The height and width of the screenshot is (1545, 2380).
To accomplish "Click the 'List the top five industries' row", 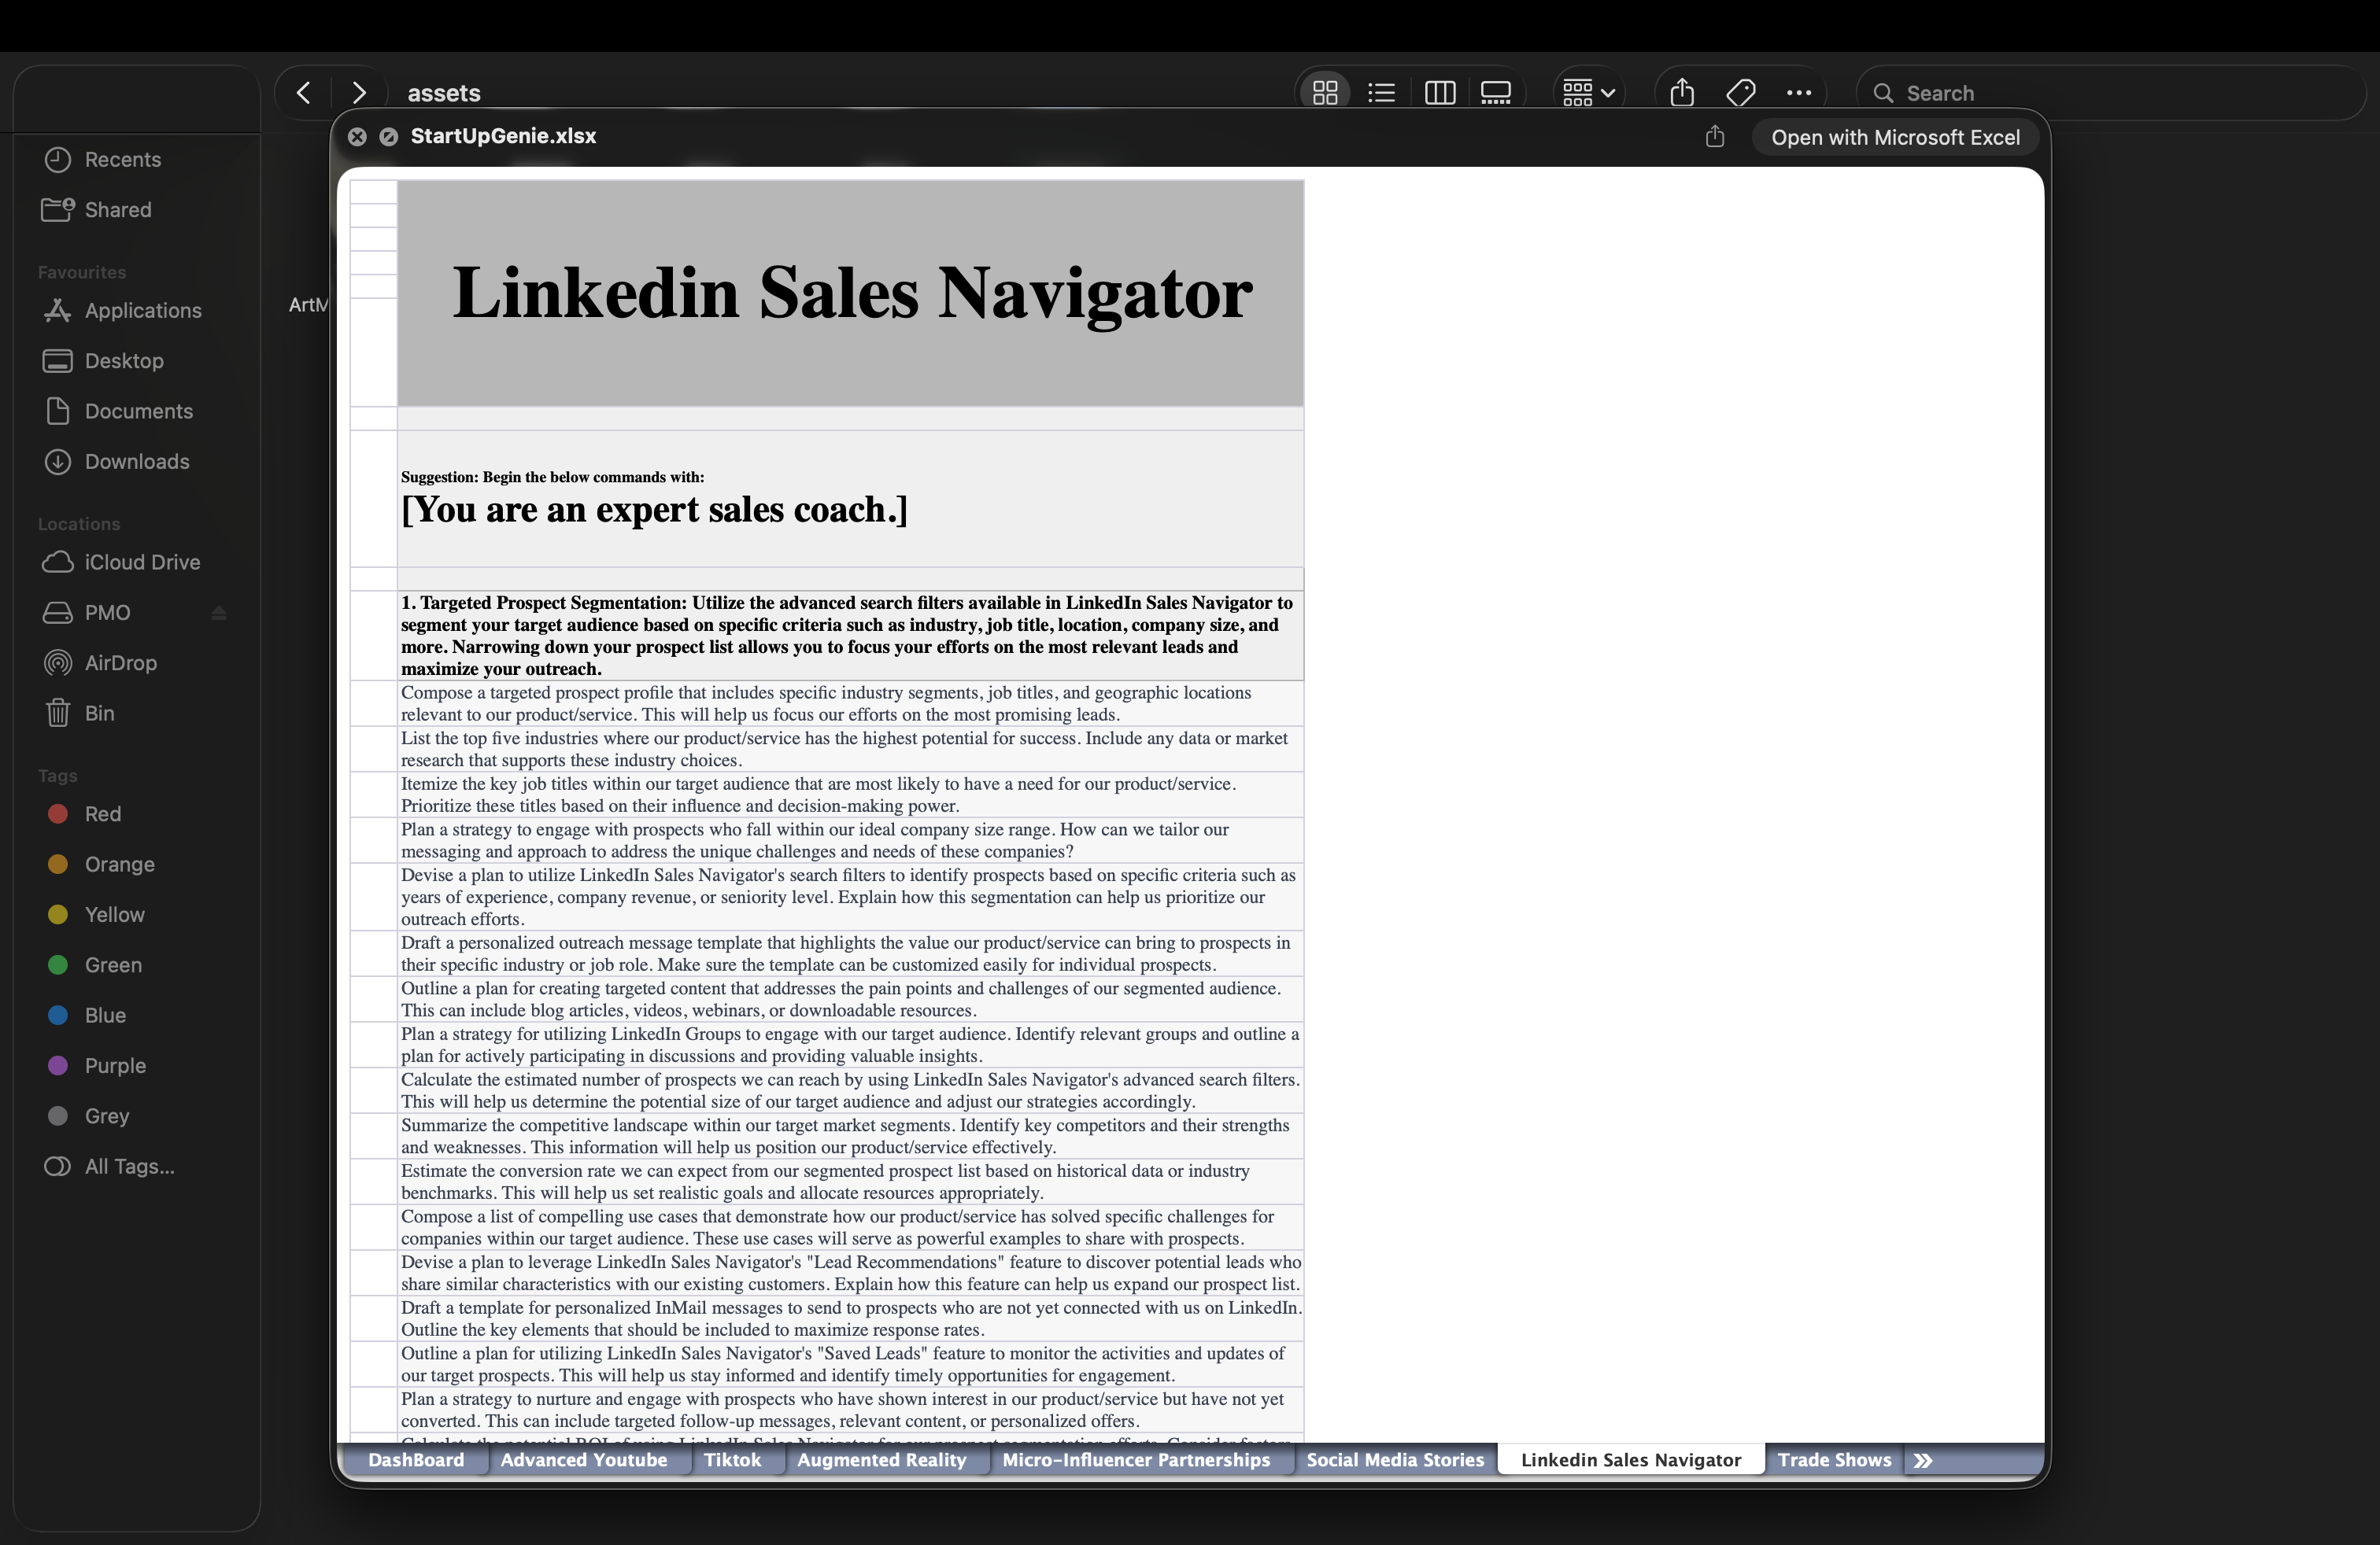I will pyautogui.click(x=850, y=749).
